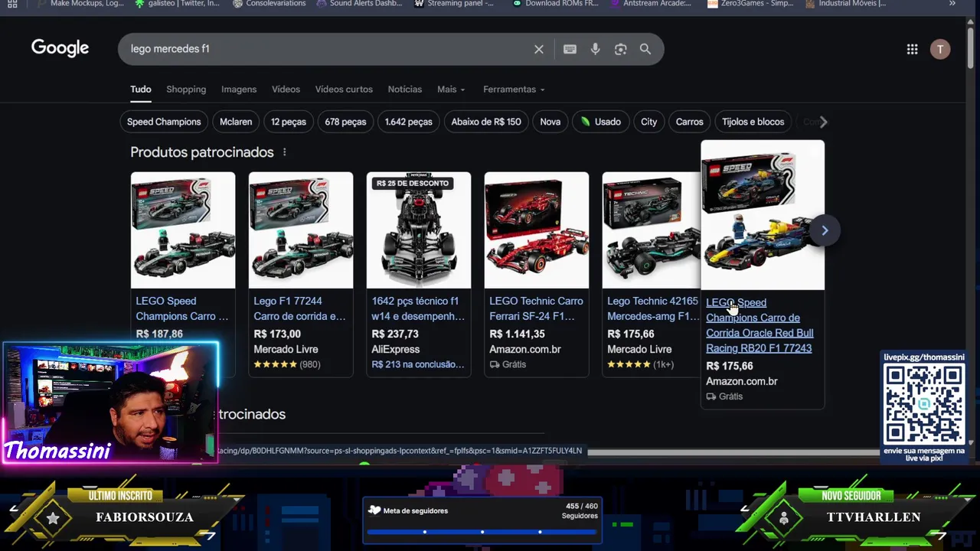The height and width of the screenshot is (551, 980).
Task: Switch to the Vídeos tab
Action: click(286, 90)
